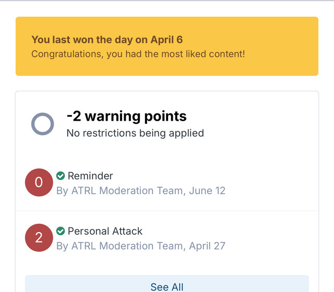Image resolution: width=334 pixels, height=292 pixels.
Task: Click the green checkmark beside Reminder
Action: (61, 176)
